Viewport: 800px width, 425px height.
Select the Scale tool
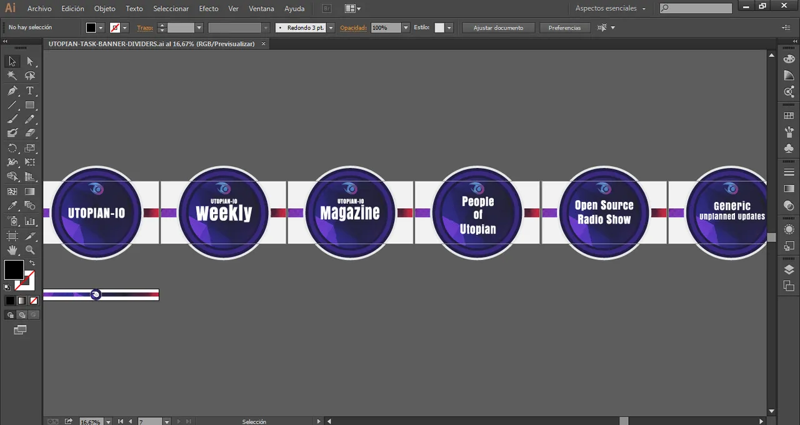click(x=29, y=148)
